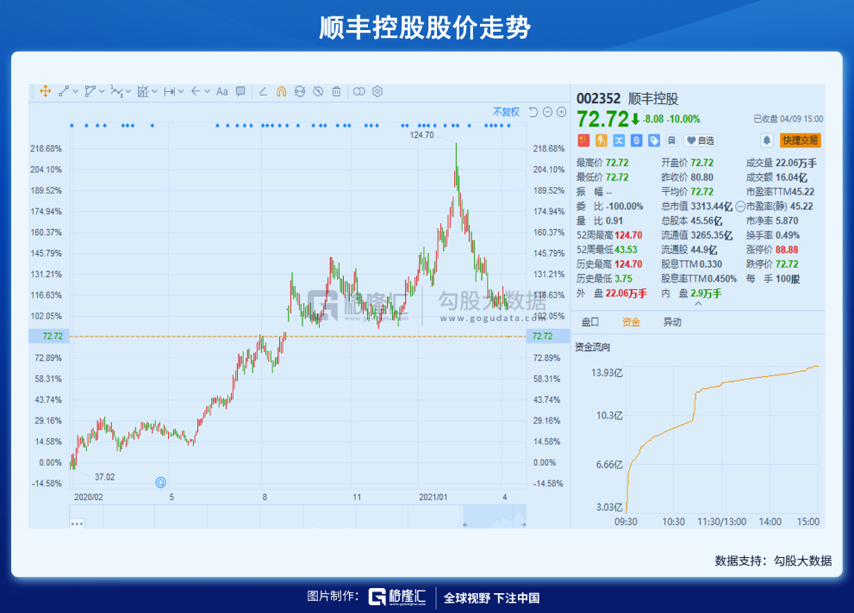This screenshot has height=613, width=854.
Task: Toggle 自选 watchlist favorite
Action: [700, 140]
